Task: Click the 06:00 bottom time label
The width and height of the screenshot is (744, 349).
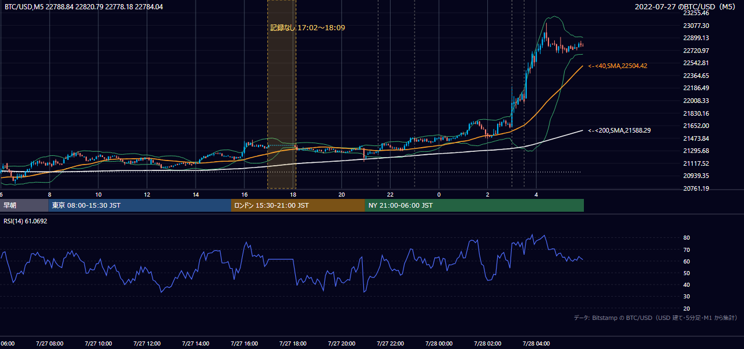Action: coord(7,343)
